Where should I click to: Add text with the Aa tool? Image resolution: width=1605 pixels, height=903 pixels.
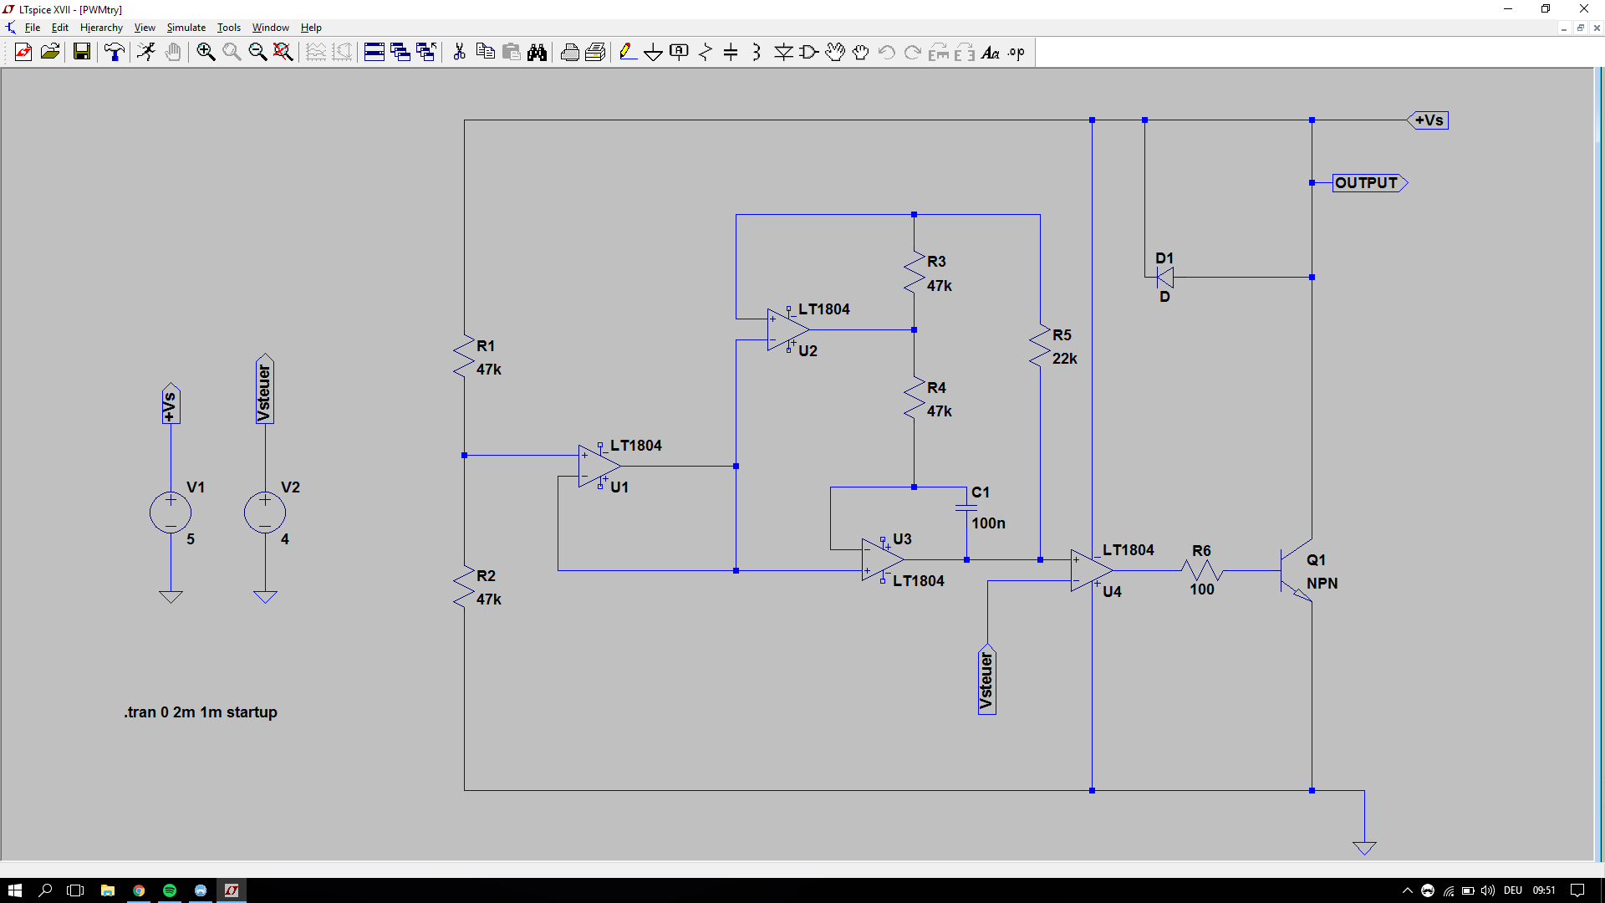pos(991,52)
